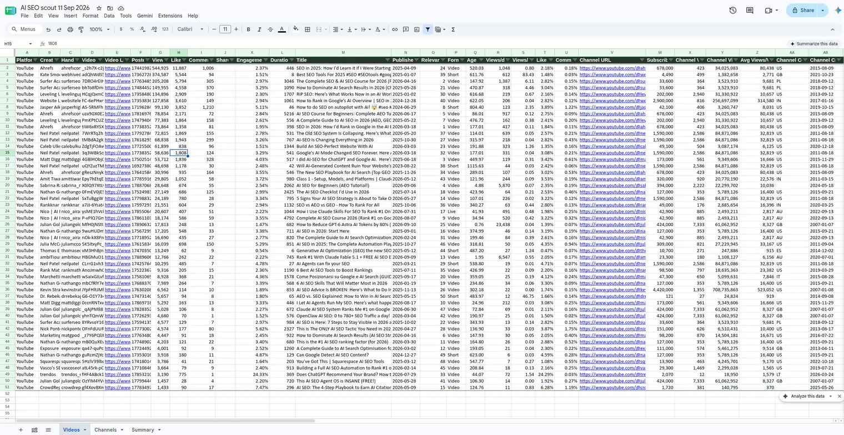Open the Gemini side panel
Image resolution: width=844 pixels, height=435 pixels.
click(x=838, y=10)
